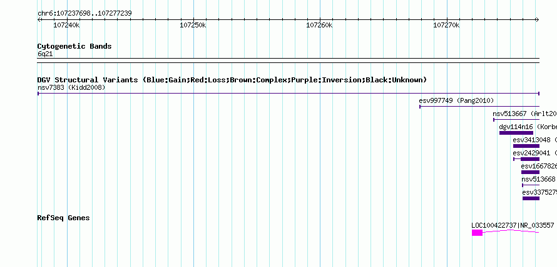Image resolution: width=557 pixels, height=267 pixels.
Task: Open the LOC100422737|NR_033557 gene label
Action: click(x=513, y=225)
